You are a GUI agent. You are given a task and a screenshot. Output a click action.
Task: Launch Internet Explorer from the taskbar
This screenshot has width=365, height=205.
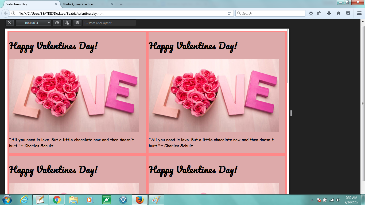click(24, 200)
